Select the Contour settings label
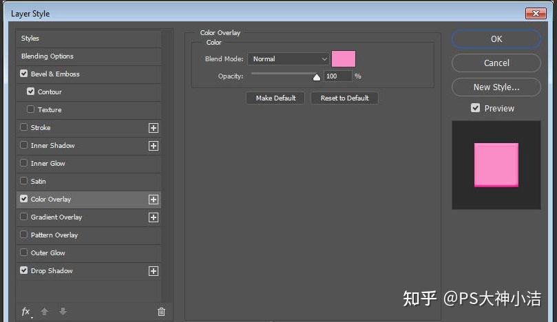The height and width of the screenshot is (322, 557). (x=50, y=92)
